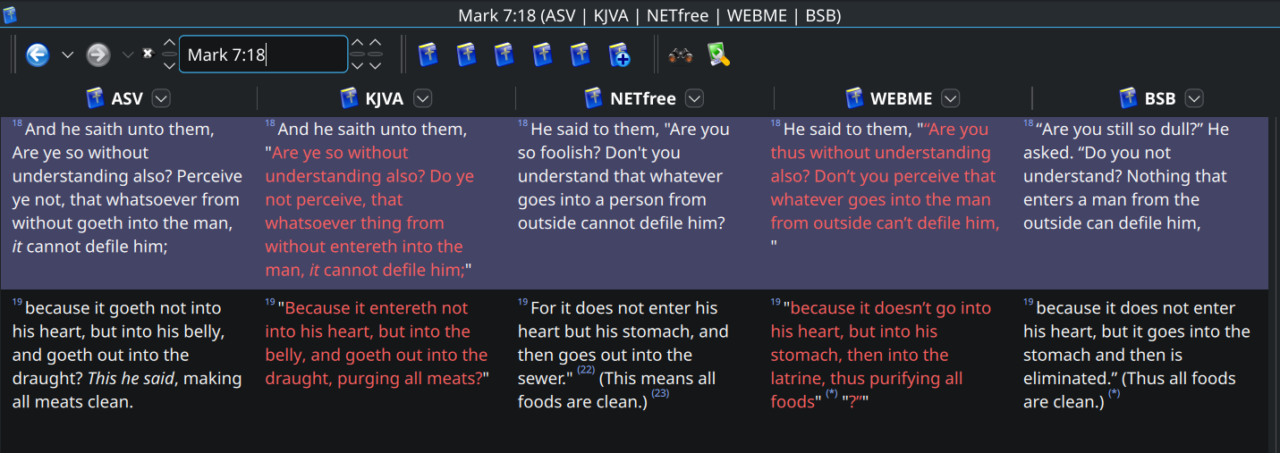Clear the reference field with the x icon
Viewport: 1280px width, 453px height.
tap(148, 54)
